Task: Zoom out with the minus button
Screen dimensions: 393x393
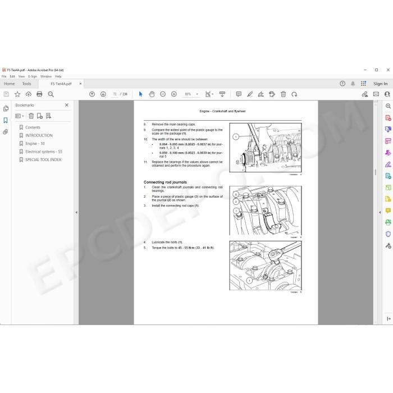Action: (163, 94)
